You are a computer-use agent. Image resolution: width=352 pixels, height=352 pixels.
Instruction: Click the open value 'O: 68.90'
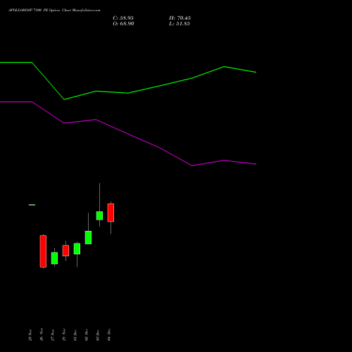pyautogui.click(x=123, y=24)
